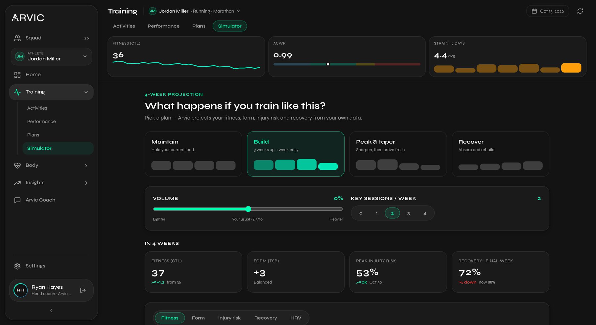
Task: Click the logout icon beside Ryan Hayes
Action: pos(83,290)
